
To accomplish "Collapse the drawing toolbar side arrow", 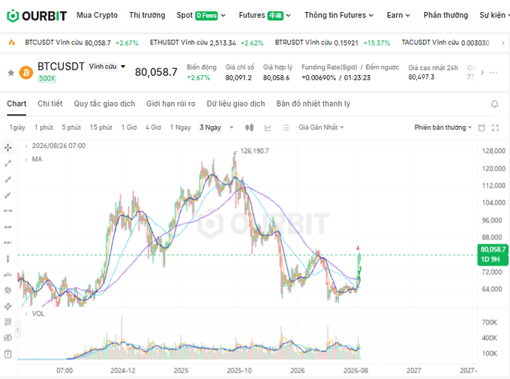I will pos(18,329).
